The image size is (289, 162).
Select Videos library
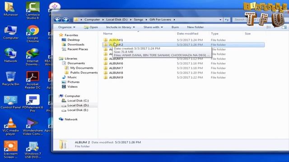pyautogui.click(x=72, y=87)
